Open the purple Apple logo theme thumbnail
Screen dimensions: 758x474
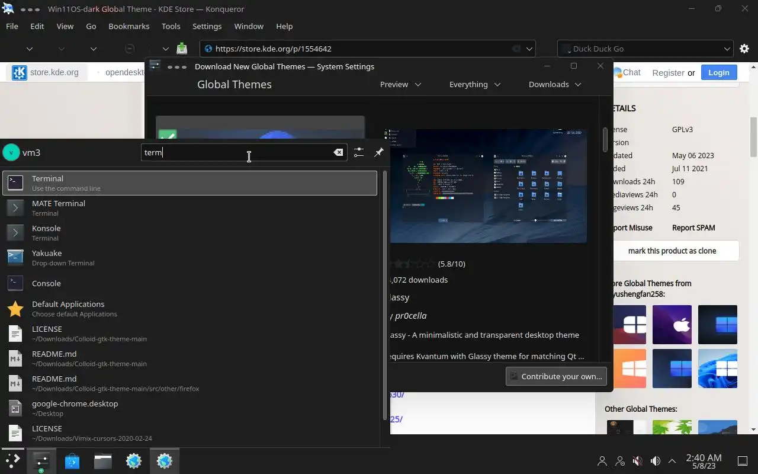[x=672, y=325]
